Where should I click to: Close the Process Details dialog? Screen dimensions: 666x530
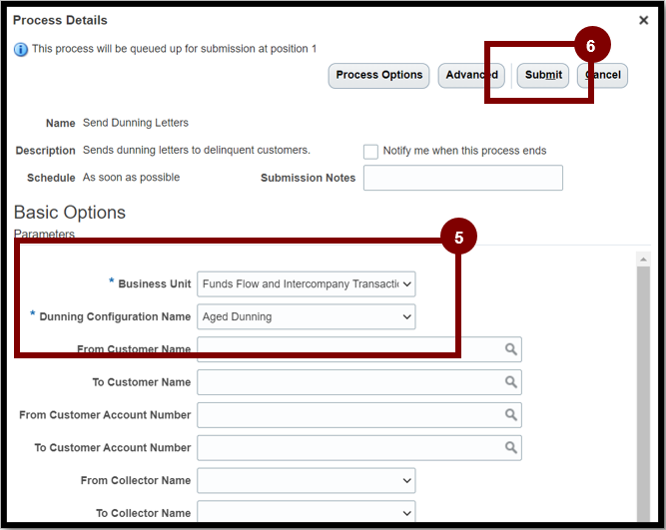(643, 20)
